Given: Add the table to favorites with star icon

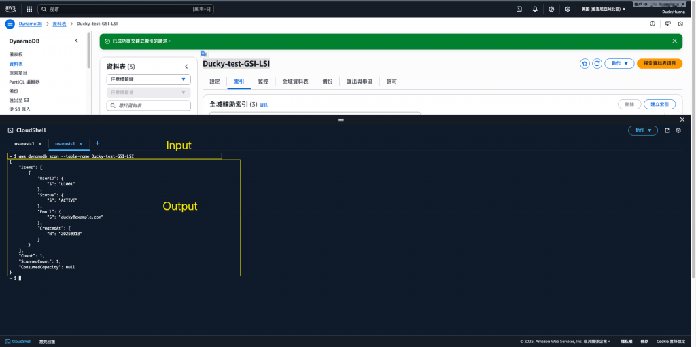Looking at the screenshot, I should pyautogui.click(x=585, y=63).
